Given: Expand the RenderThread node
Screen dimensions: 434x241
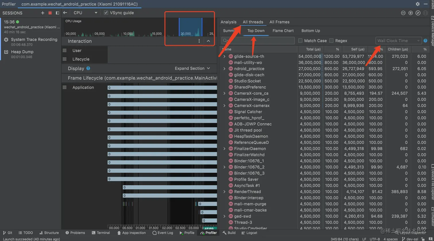Looking at the screenshot, I should pos(224,192).
